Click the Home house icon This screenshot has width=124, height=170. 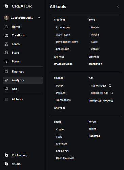[x=6, y=27]
